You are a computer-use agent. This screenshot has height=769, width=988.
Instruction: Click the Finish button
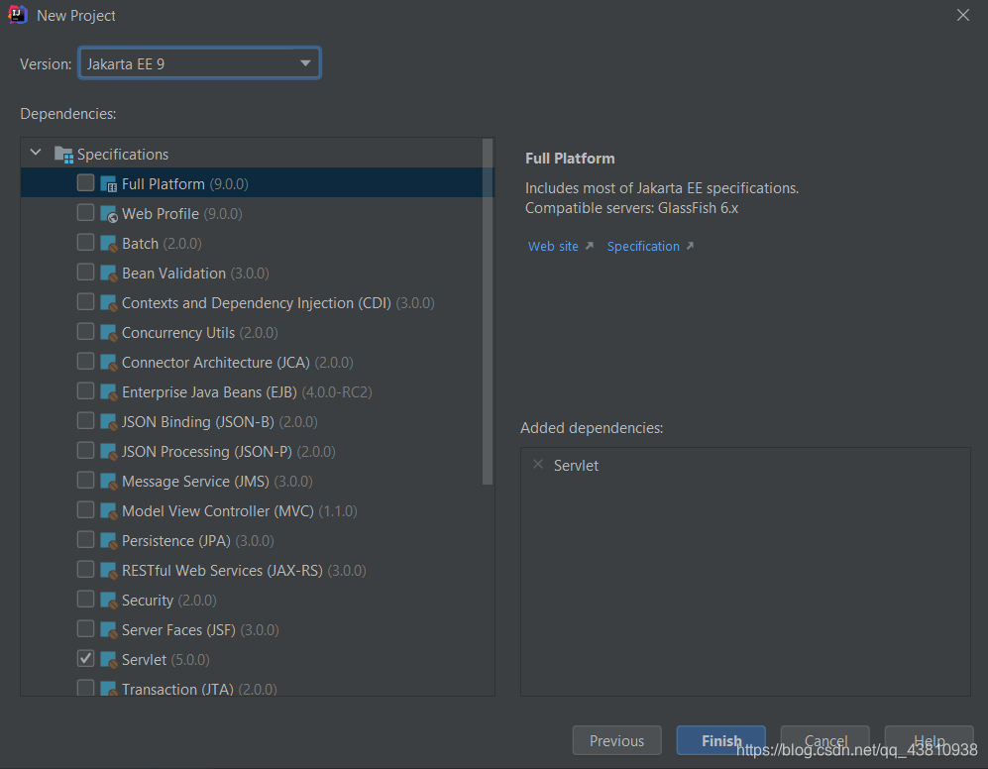[720, 740]
